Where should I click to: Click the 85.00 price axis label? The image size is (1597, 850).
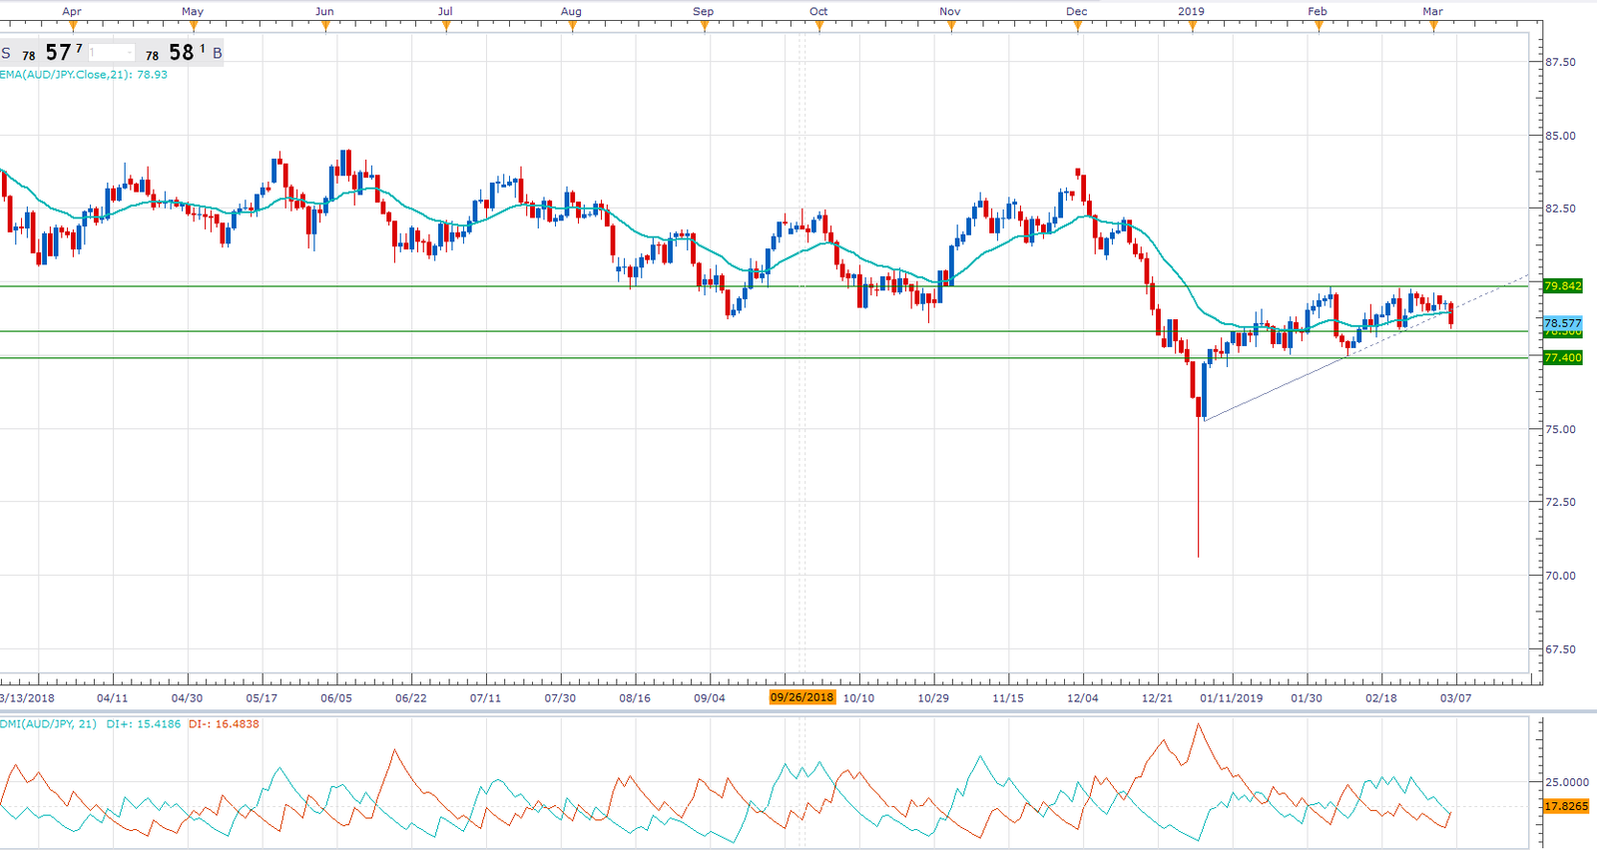[1560, 136]
